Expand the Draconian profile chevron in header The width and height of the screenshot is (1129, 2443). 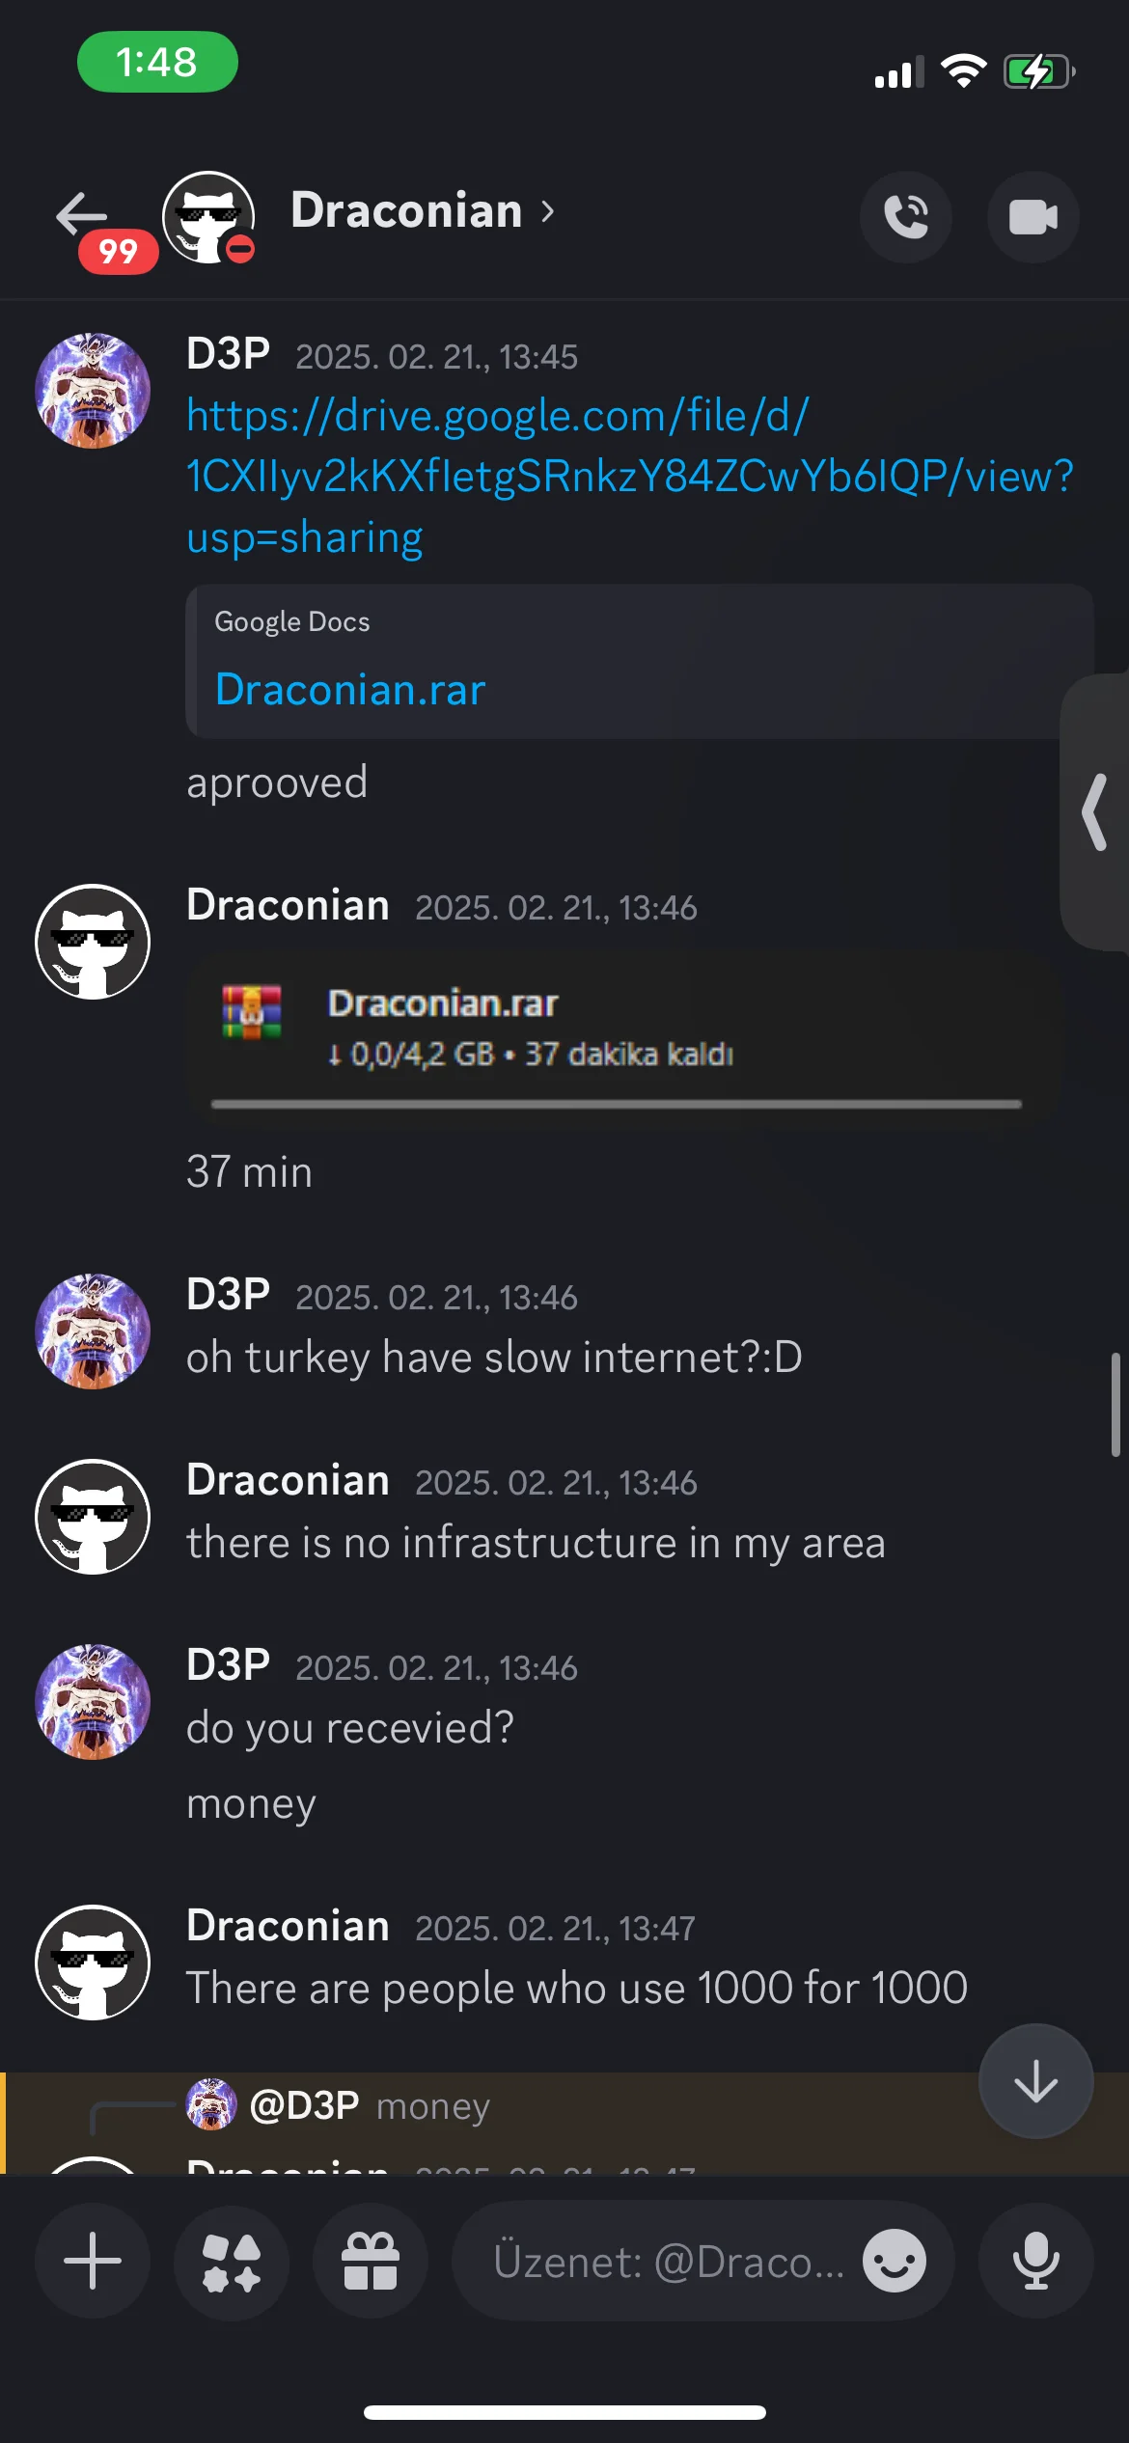pos(548,210)
